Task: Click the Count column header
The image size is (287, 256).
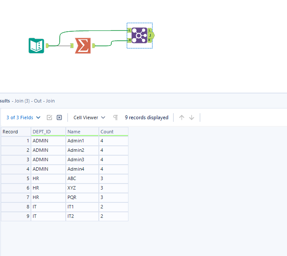Action: (x=113, y=132)
